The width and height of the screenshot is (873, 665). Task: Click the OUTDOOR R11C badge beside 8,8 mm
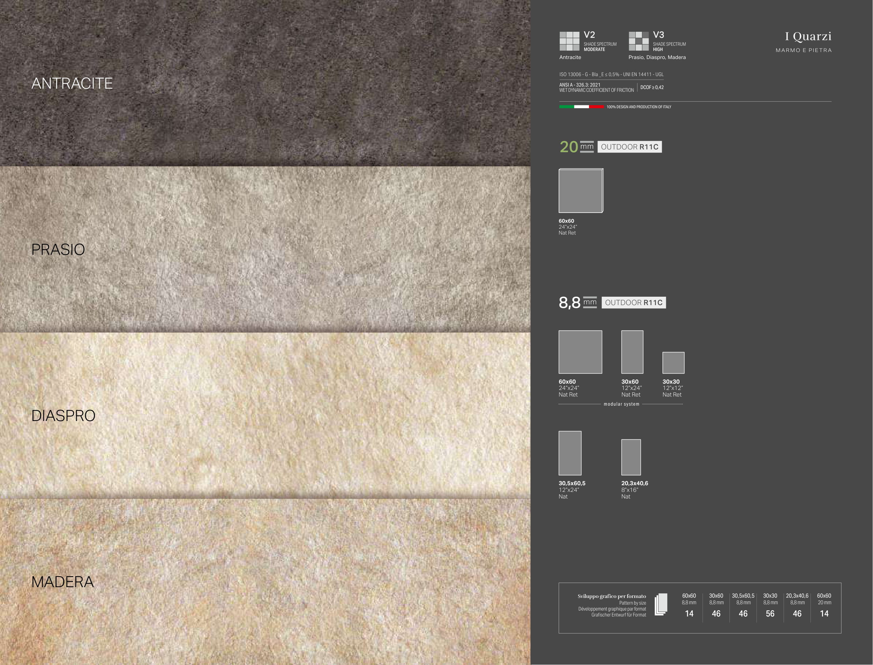633,303
